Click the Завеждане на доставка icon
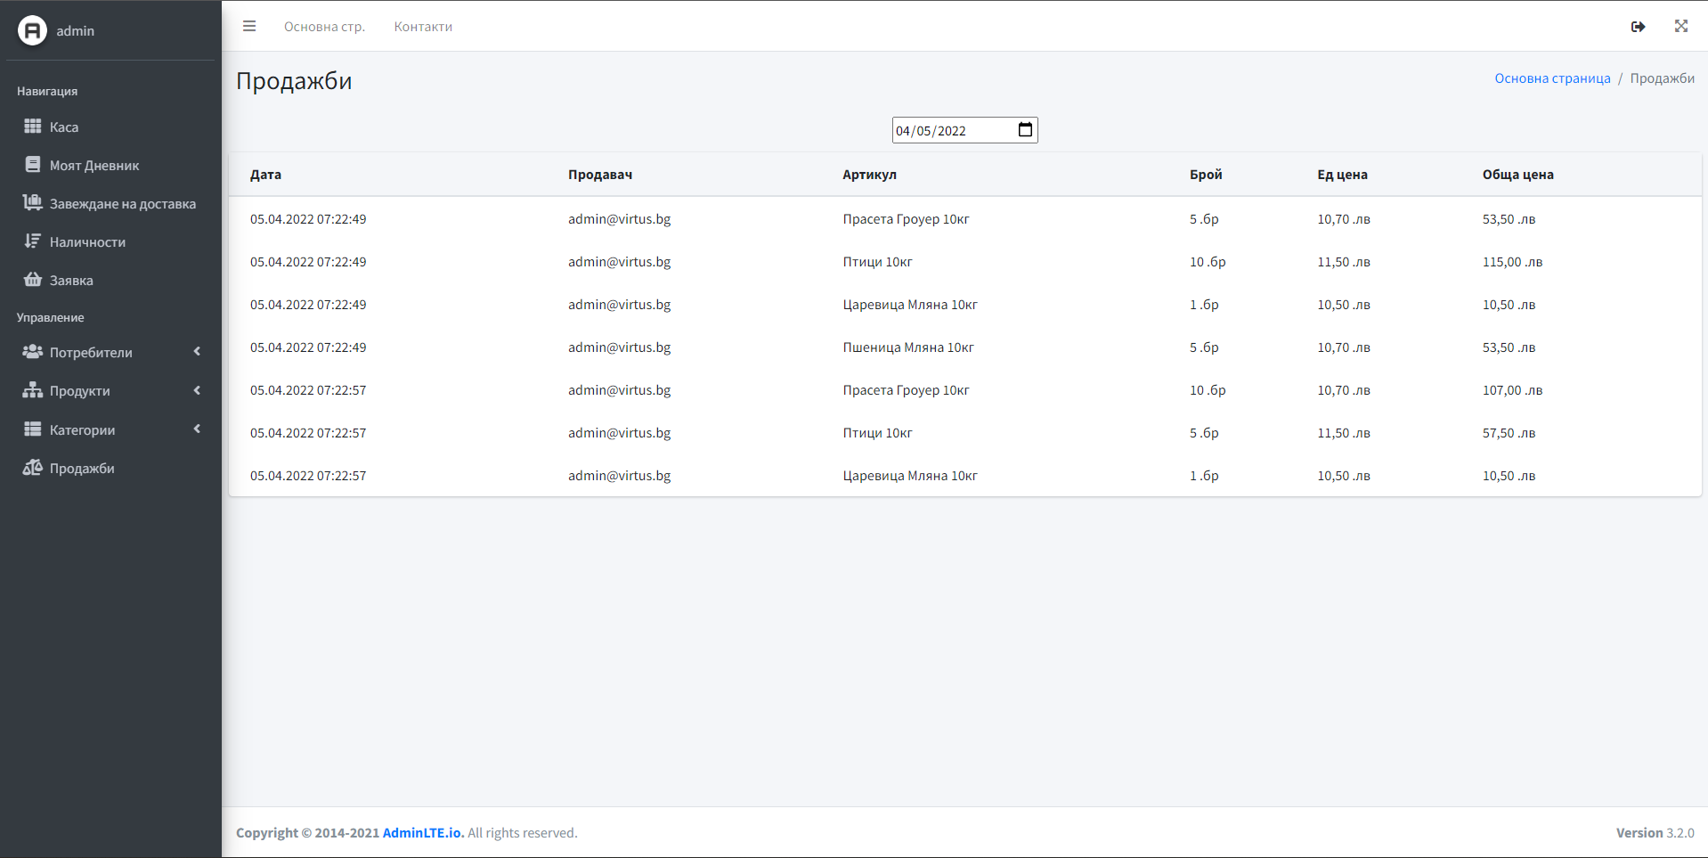This screenshot has width=1708, height=858. (33, 203)
